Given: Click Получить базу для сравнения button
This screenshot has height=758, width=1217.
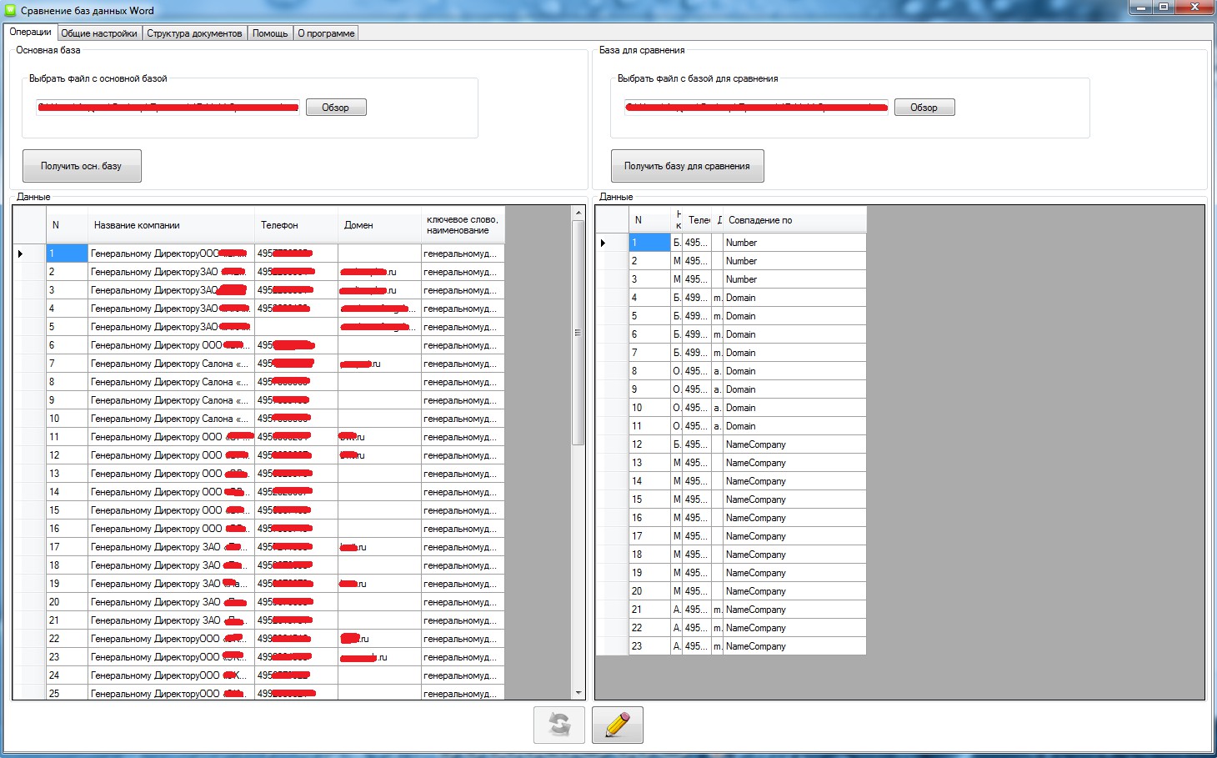Looking at the screenshot, I should point(688,166).
